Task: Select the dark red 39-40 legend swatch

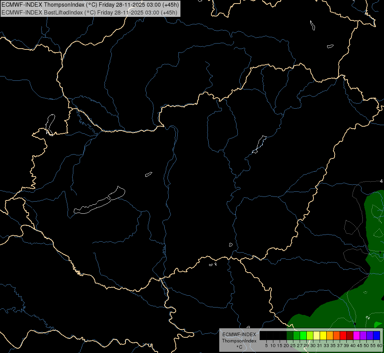Action: pyautogui.click(x=350, y=335)
